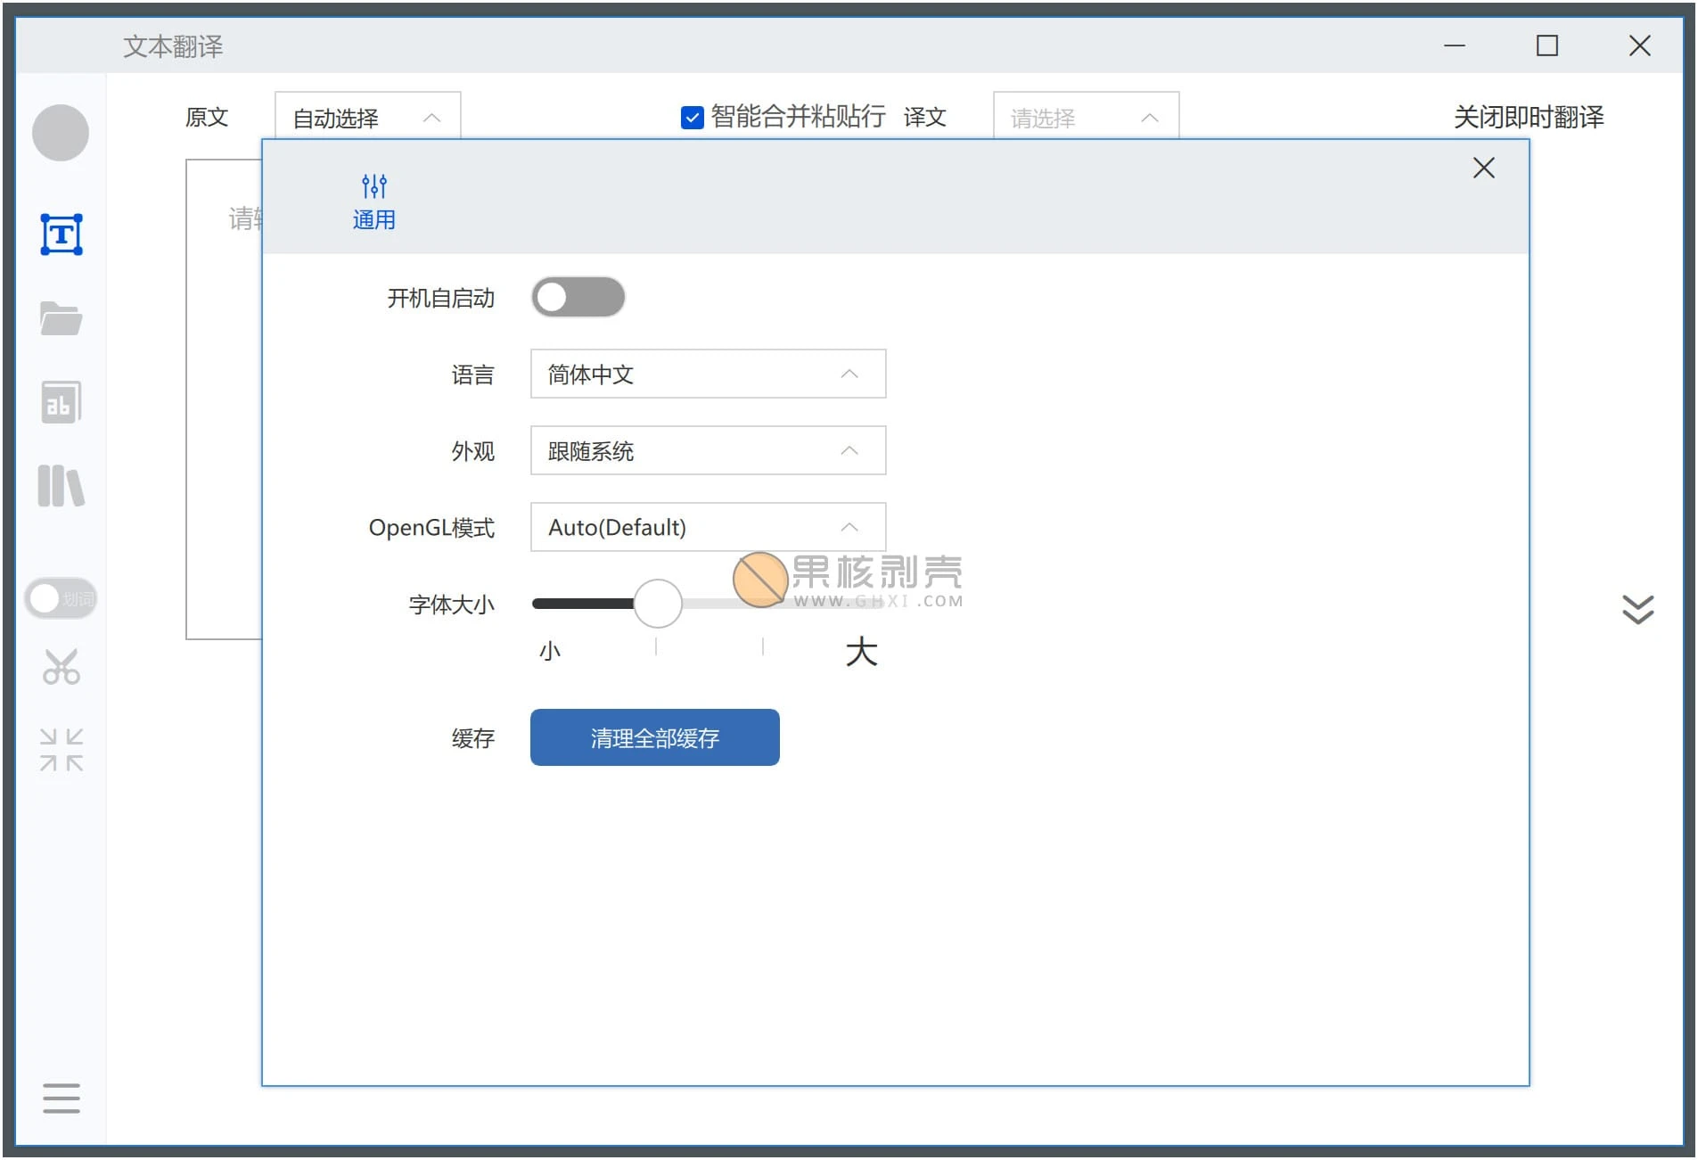1698x1160 pixels.
Task: Open the hamburger menu at sidebar bottom
Action: 61,1099
